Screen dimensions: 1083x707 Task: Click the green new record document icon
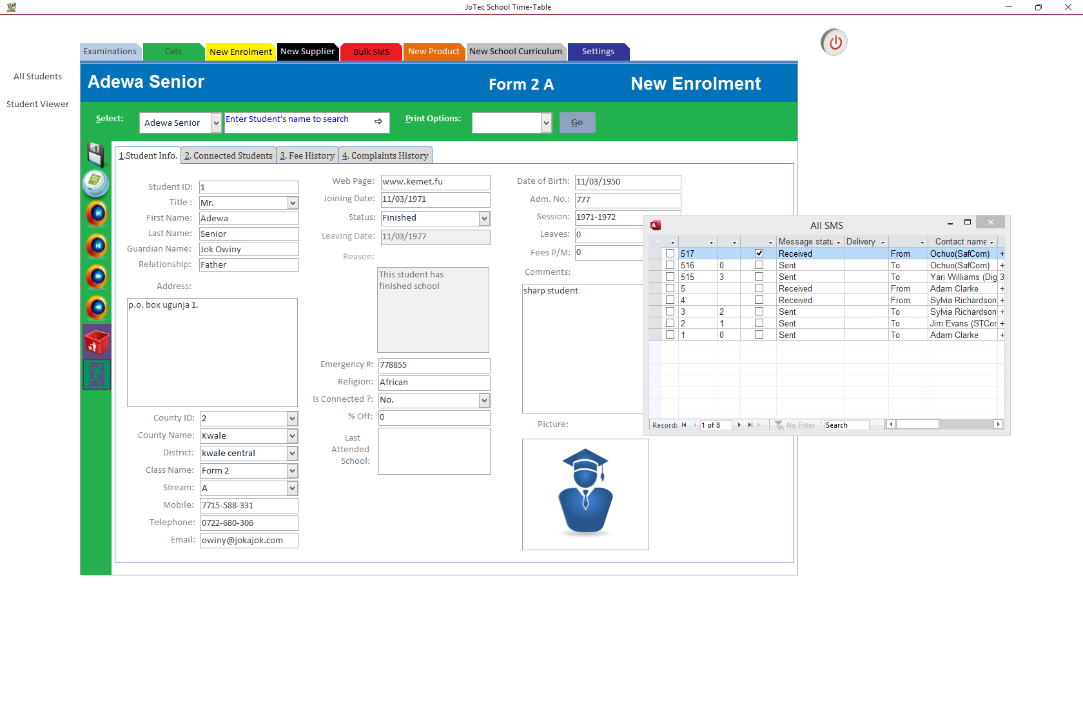96,183
